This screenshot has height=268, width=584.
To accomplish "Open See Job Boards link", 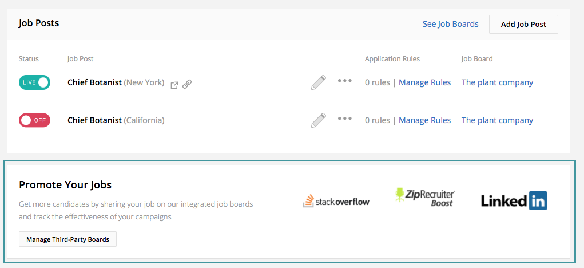I will (x=450, y=24).
